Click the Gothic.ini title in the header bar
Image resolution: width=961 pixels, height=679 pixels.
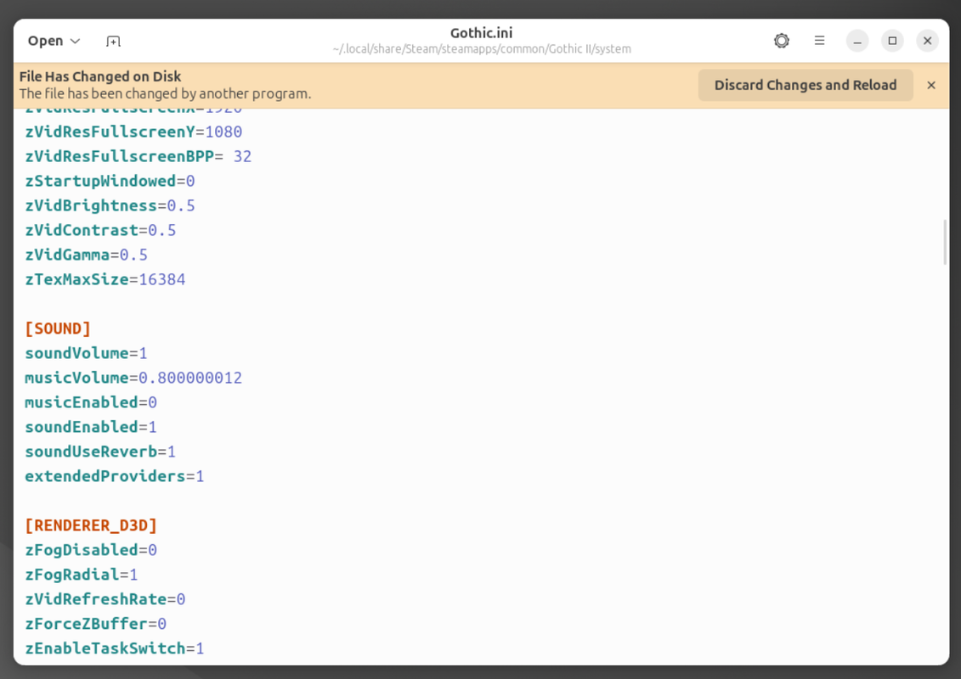point(481,33)
